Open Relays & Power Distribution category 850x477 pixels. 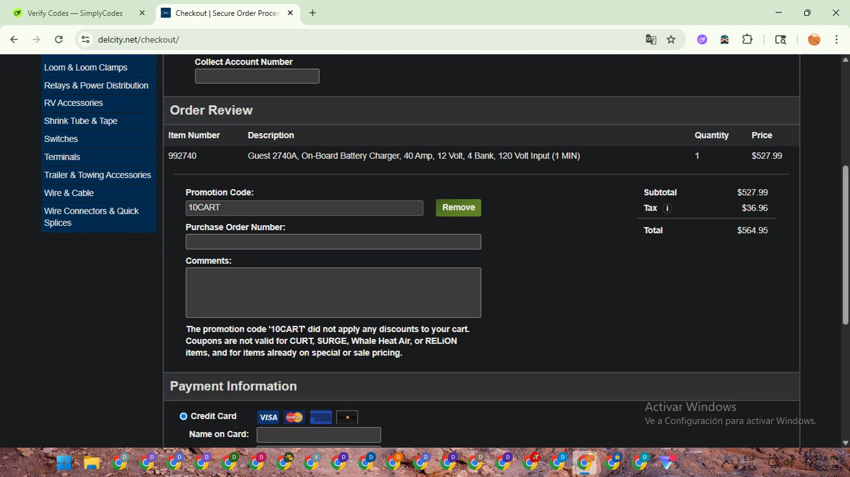(x=96, y=85)
